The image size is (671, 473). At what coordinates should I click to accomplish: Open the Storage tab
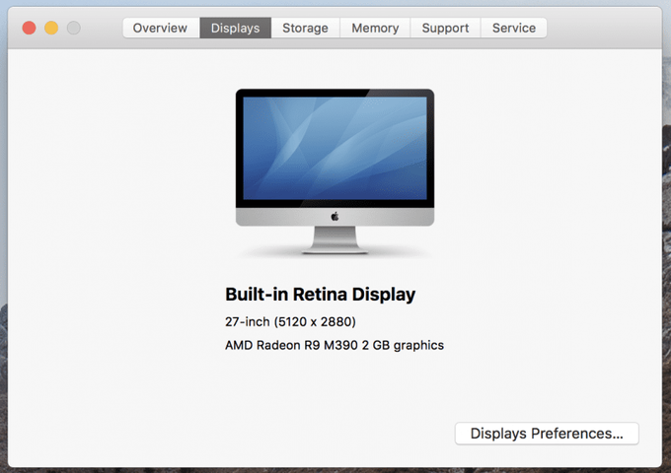306,28
